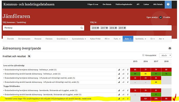Open bar chart for särskilt boende bemötande row
Viewport: 179px width, 102px height.
119,95
